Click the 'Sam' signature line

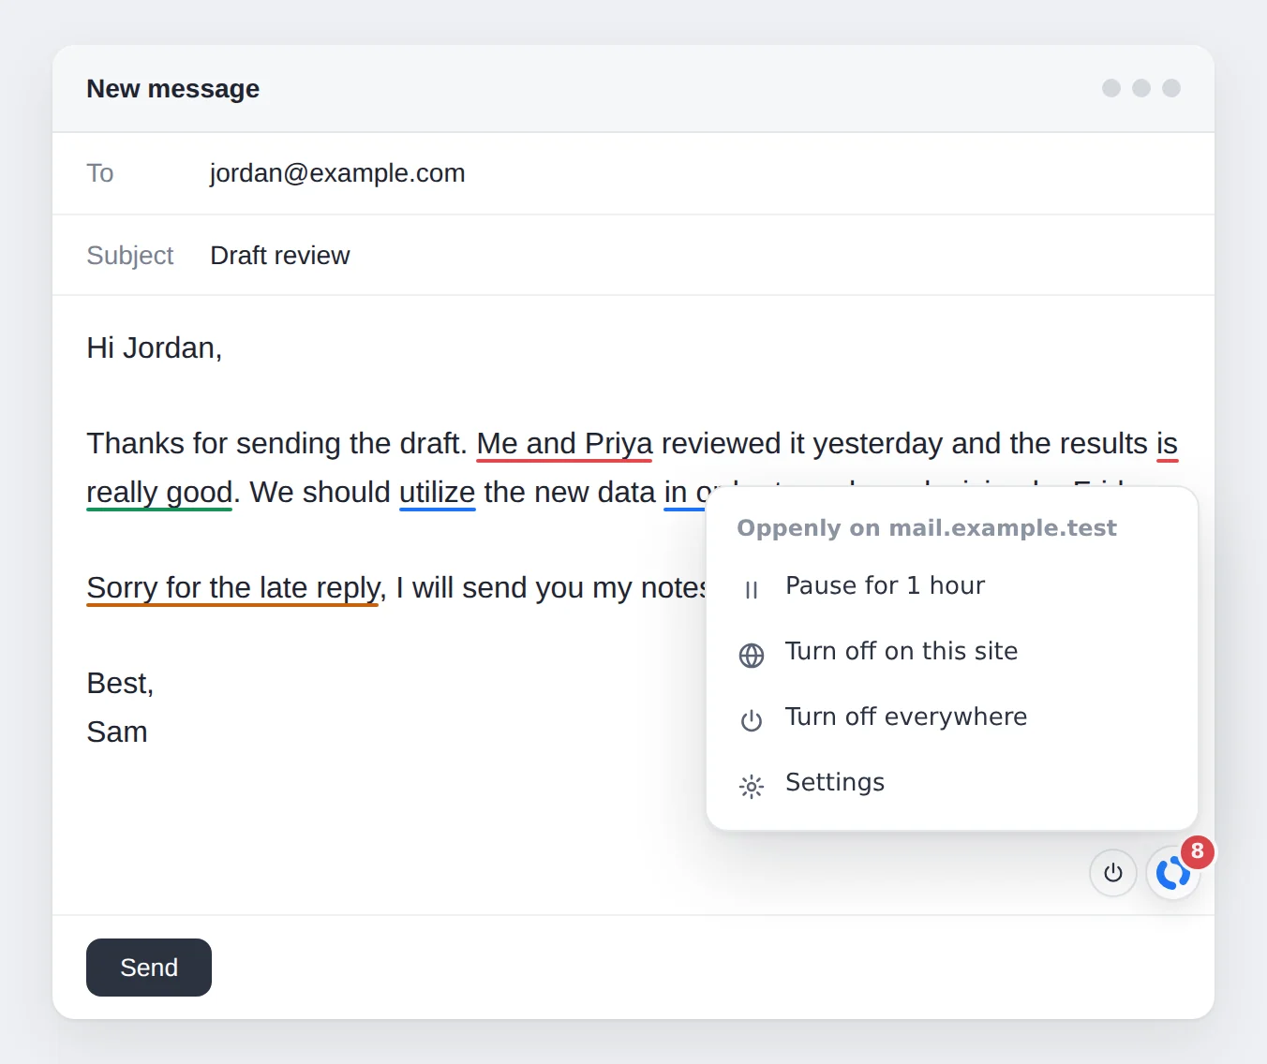pyautogui.click(x=117, y=731)
